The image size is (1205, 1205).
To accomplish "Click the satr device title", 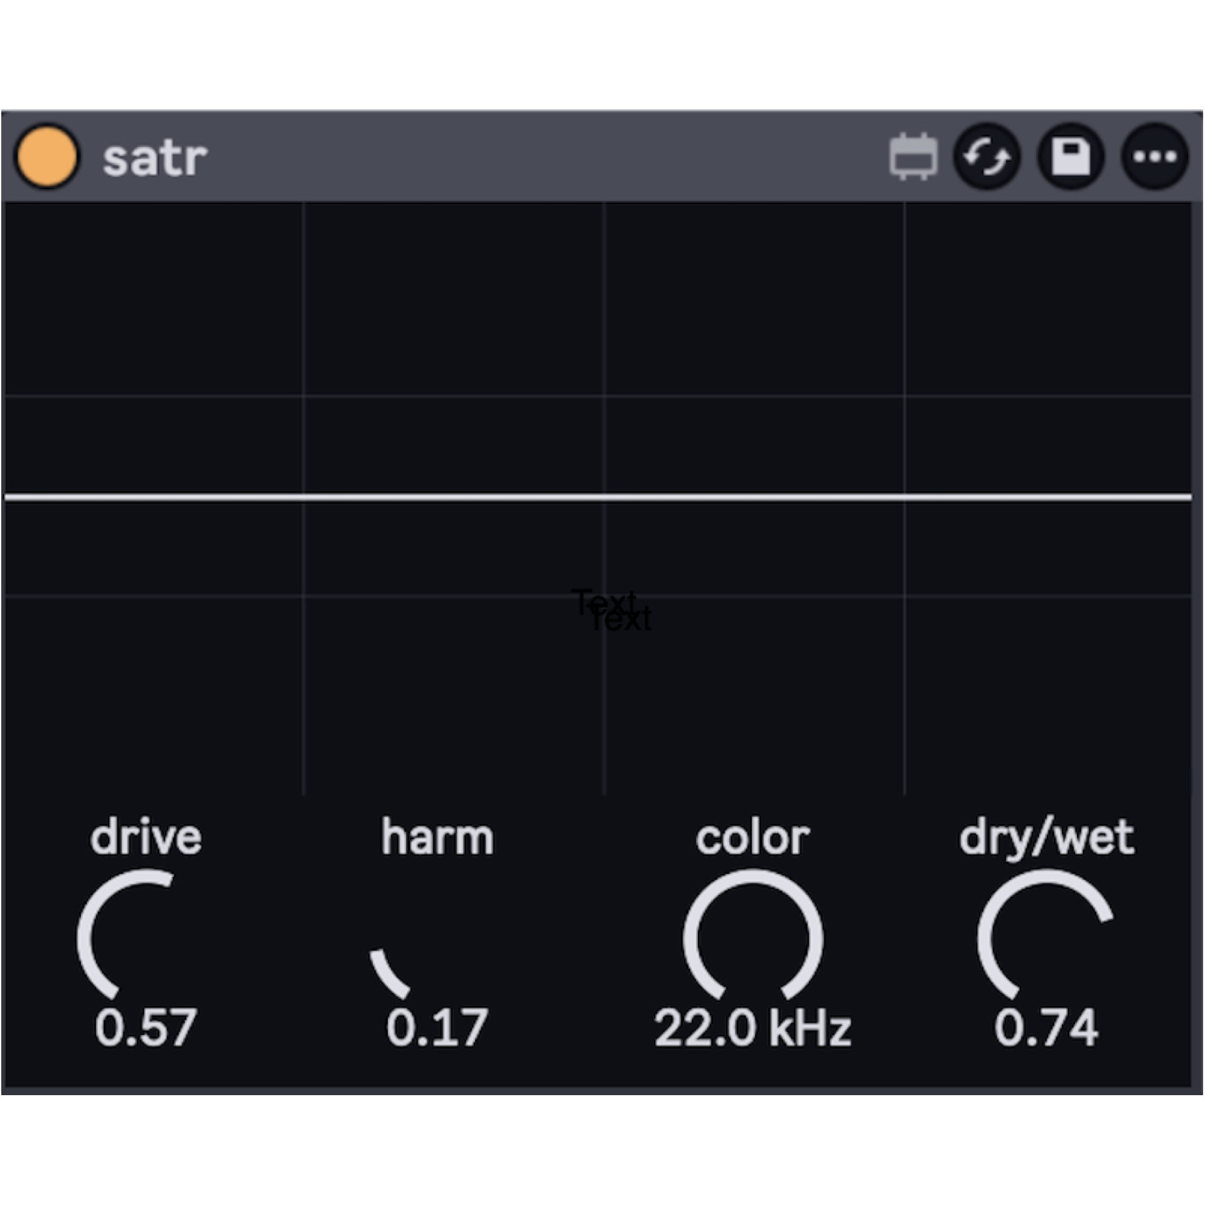I will (155, 158).
